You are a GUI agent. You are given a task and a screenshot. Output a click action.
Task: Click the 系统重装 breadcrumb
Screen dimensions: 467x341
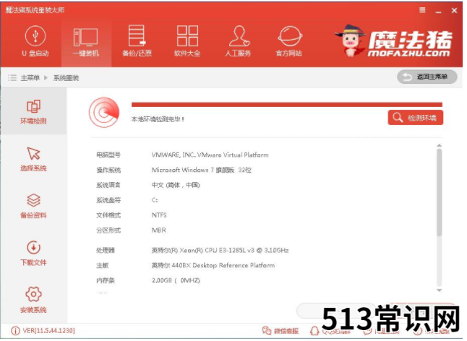click(x=66, y=78)
